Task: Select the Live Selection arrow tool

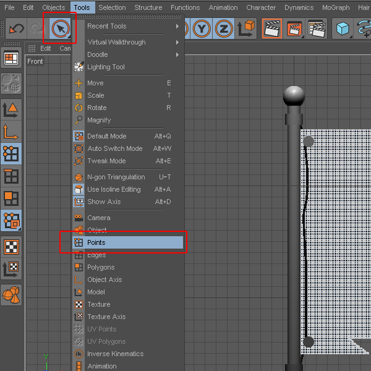Action: [x=61, y=29]
